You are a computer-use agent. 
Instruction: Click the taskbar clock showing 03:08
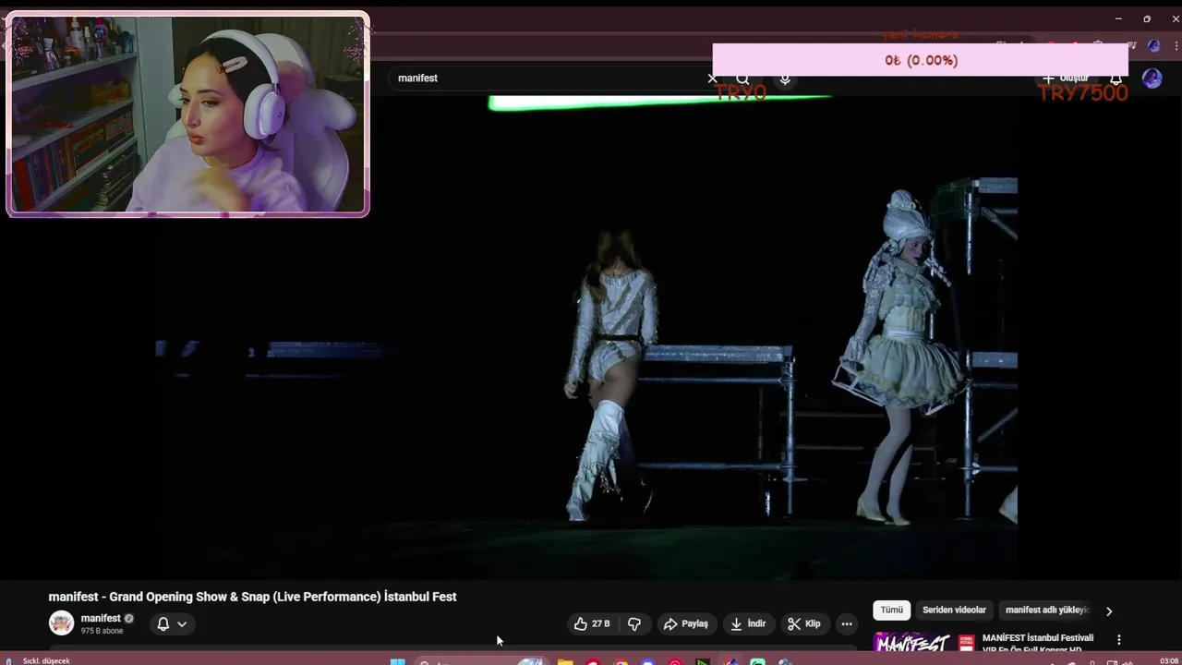1168,660
